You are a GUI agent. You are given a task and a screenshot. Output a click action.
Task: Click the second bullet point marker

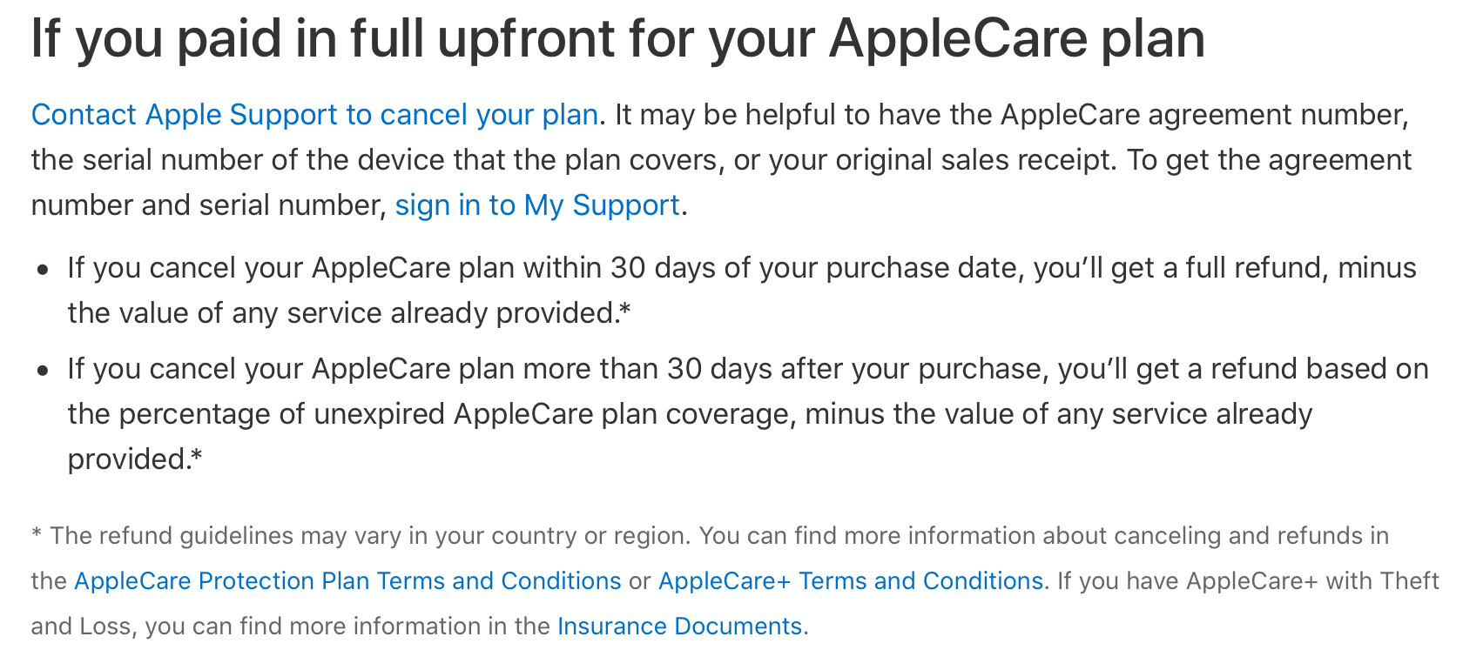43,371
